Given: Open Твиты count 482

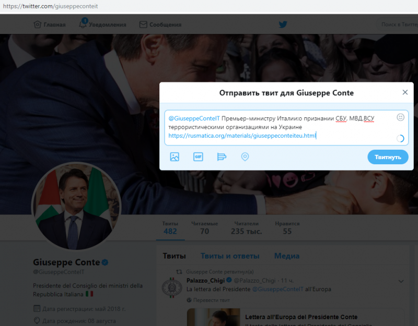Looking at the screenshot, I should [170, 228].
